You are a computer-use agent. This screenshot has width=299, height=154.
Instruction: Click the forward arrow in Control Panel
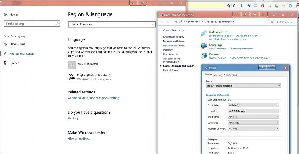point(167,22)
